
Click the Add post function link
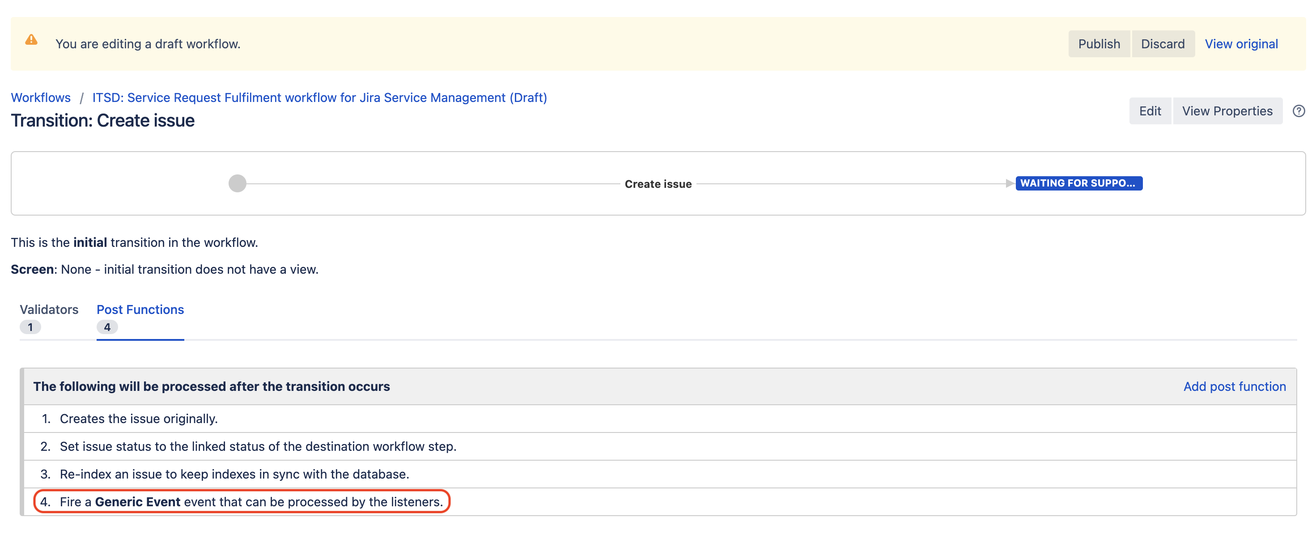pos(1234,386)
